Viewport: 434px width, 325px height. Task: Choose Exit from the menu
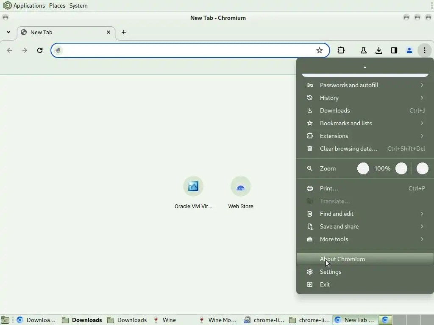(365, 285)
